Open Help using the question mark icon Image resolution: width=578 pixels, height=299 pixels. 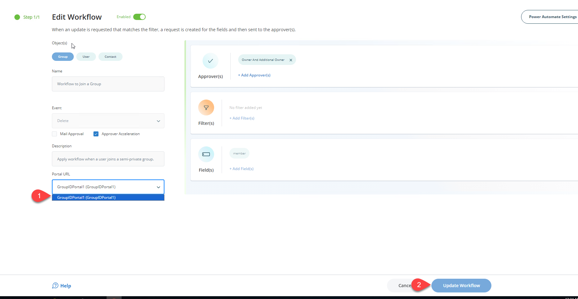(x=55, y=285)
